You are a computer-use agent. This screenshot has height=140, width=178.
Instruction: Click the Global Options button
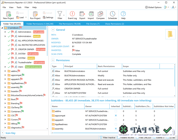(153, 7)
